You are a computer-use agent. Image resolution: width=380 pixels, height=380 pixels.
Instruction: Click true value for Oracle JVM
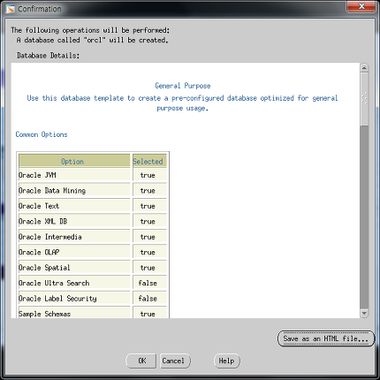(148, 175)
